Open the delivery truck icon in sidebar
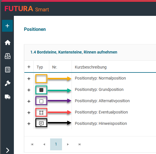The width and height of the screenshot is (156, 154). click(x=8, y=97)
